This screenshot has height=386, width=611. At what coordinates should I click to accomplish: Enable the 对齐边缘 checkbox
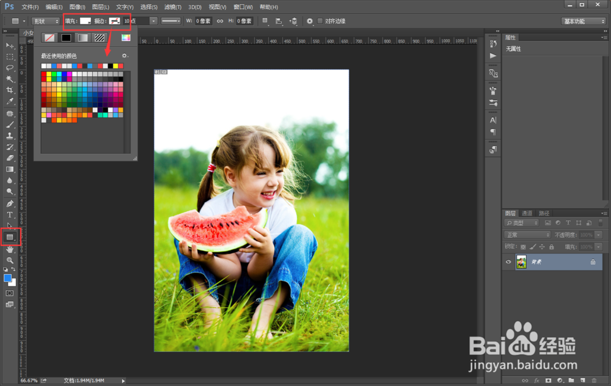[x=320, y=21]
